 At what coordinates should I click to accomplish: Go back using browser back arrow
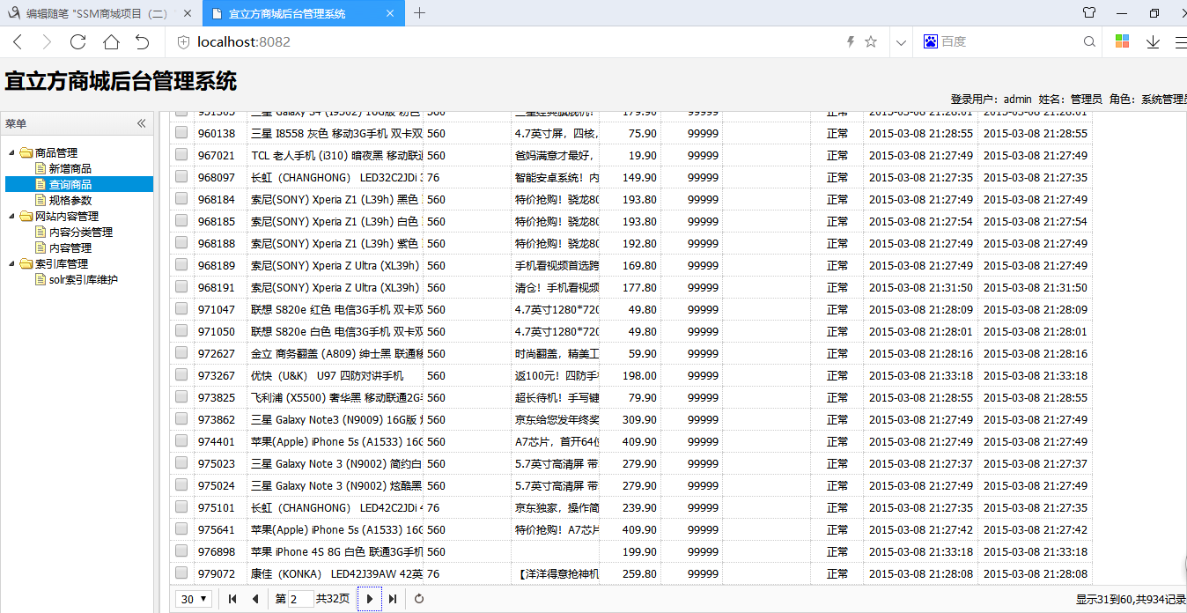tap(18, 41)
